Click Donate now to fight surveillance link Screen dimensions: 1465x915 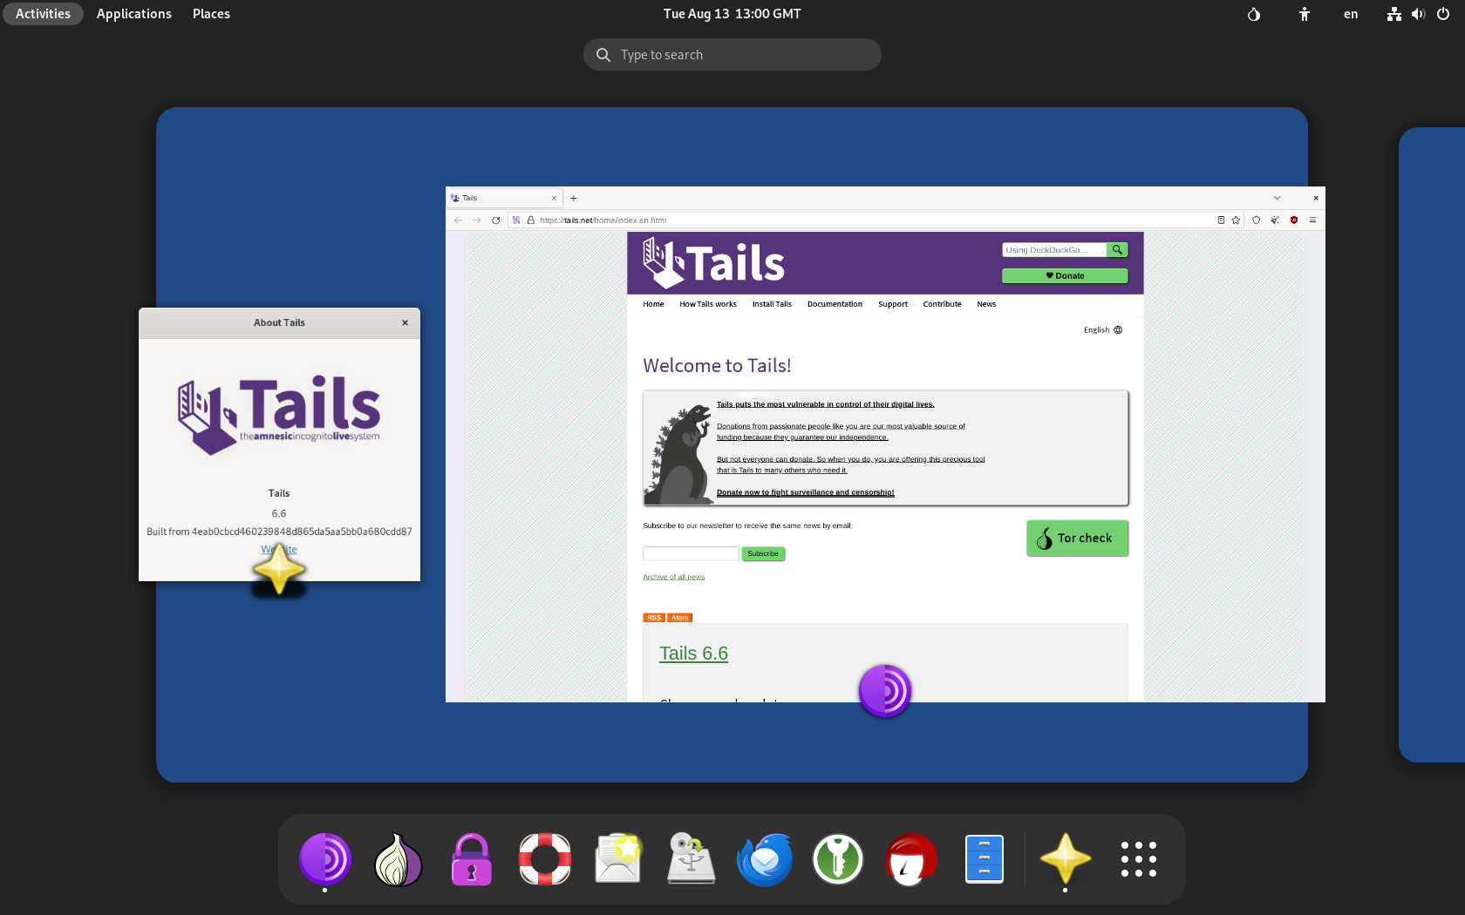coord(805,492)
